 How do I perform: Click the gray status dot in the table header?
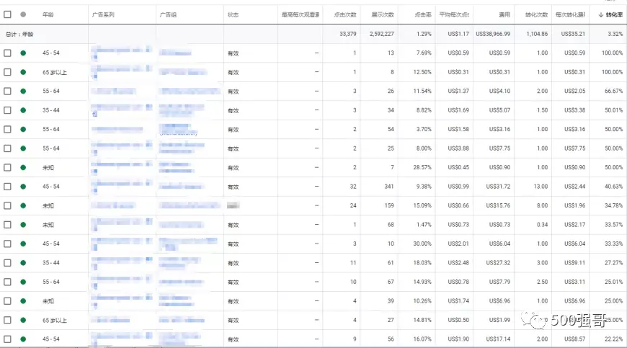click(x=23, y=14)
